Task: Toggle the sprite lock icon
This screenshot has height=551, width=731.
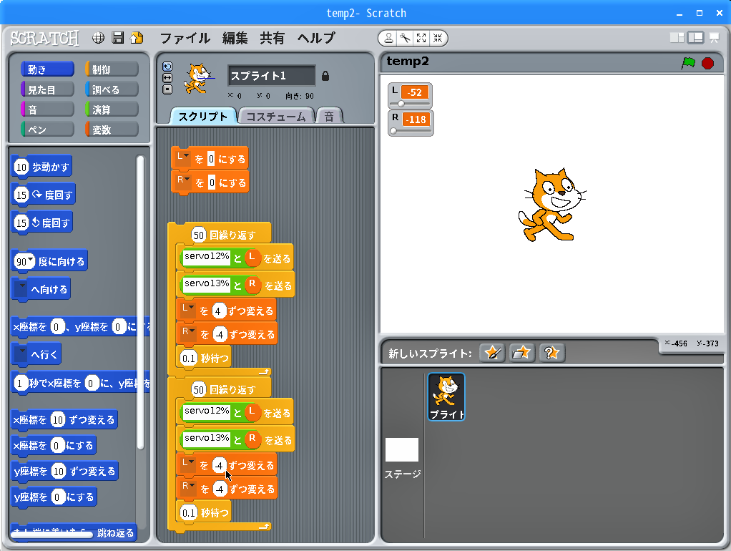Action: [325, 76]
